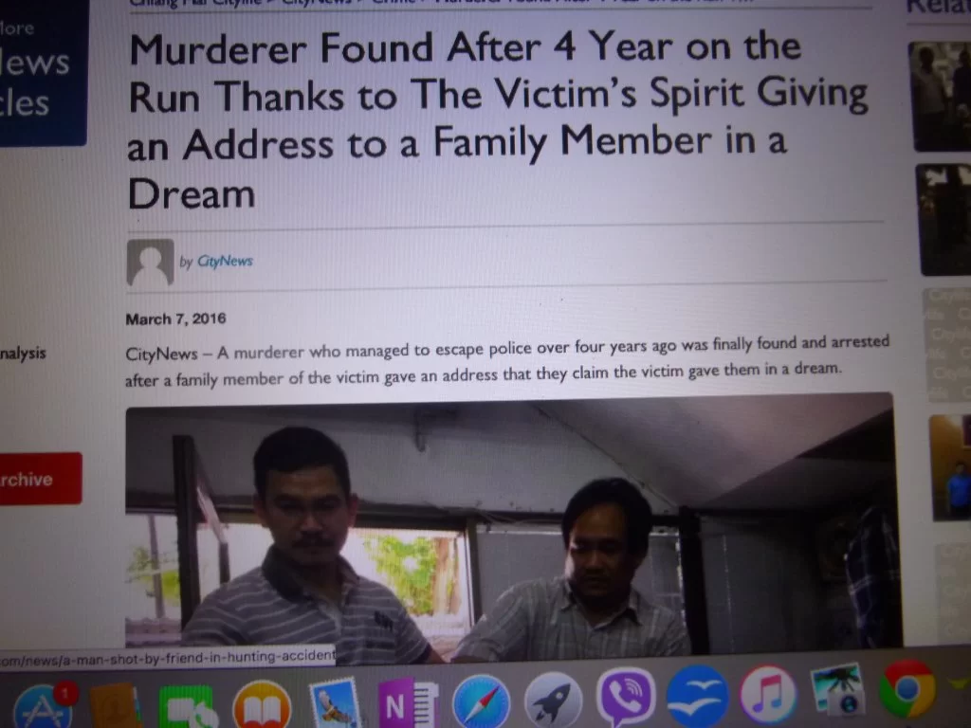Click the author avatar placeholder image

[150, 263]
